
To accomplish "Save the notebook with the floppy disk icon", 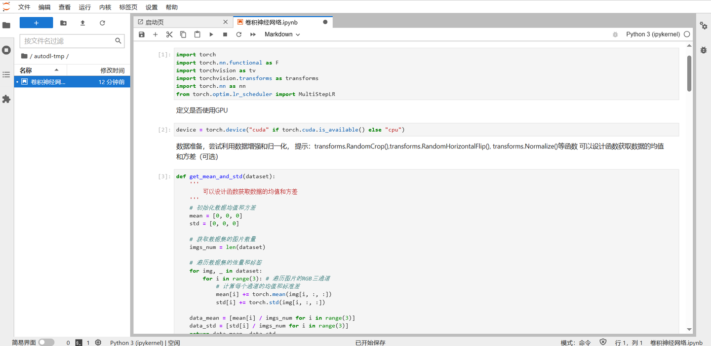I will pos(142,35).
